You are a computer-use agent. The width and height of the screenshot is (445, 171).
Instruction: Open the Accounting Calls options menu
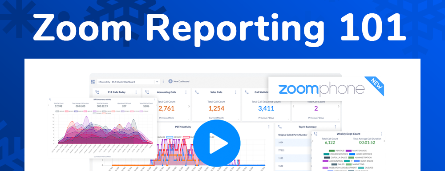tap(186, 92)
